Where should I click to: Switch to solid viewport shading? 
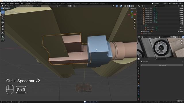tap(130, 6)
